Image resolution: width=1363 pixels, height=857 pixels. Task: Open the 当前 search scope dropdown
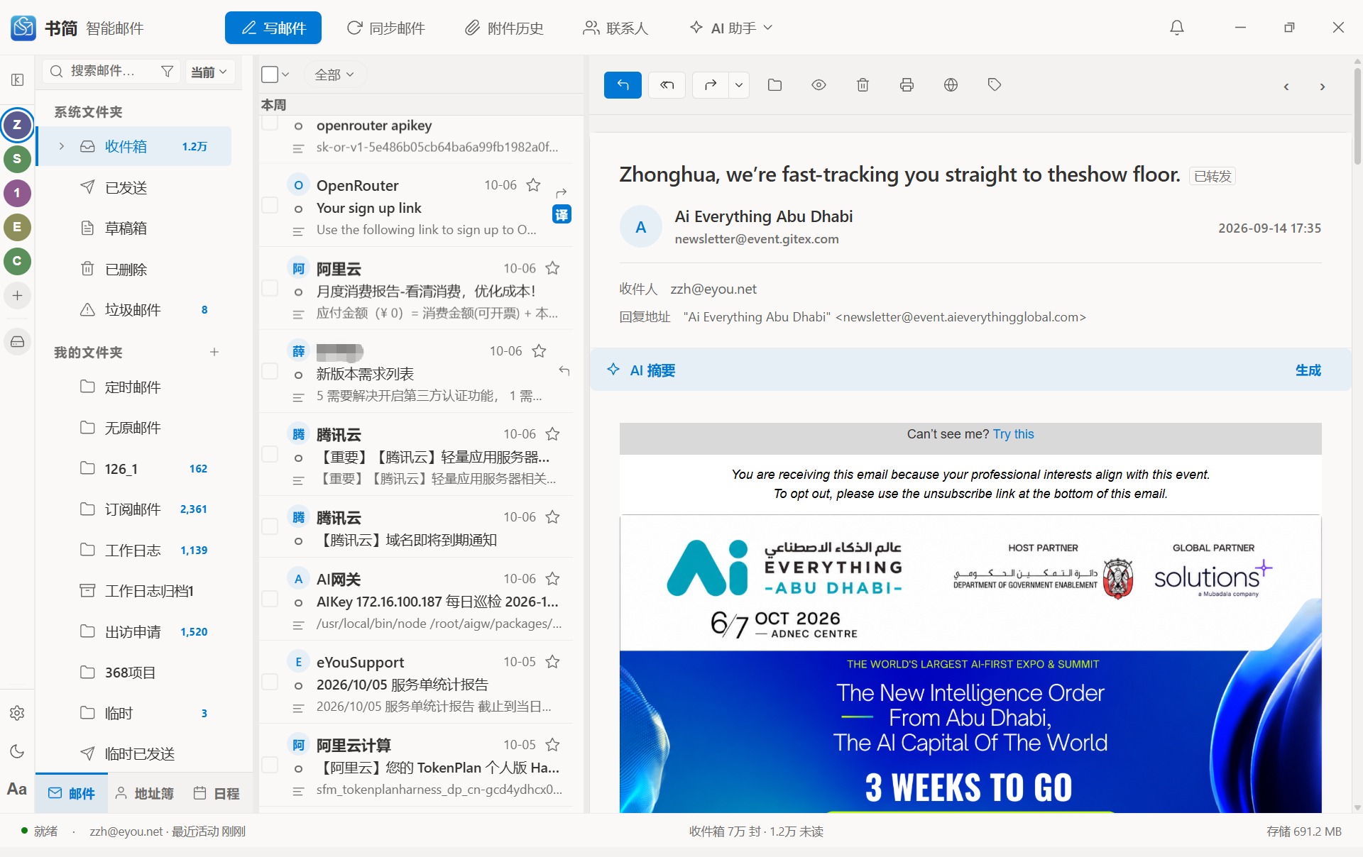coord(209,72)
